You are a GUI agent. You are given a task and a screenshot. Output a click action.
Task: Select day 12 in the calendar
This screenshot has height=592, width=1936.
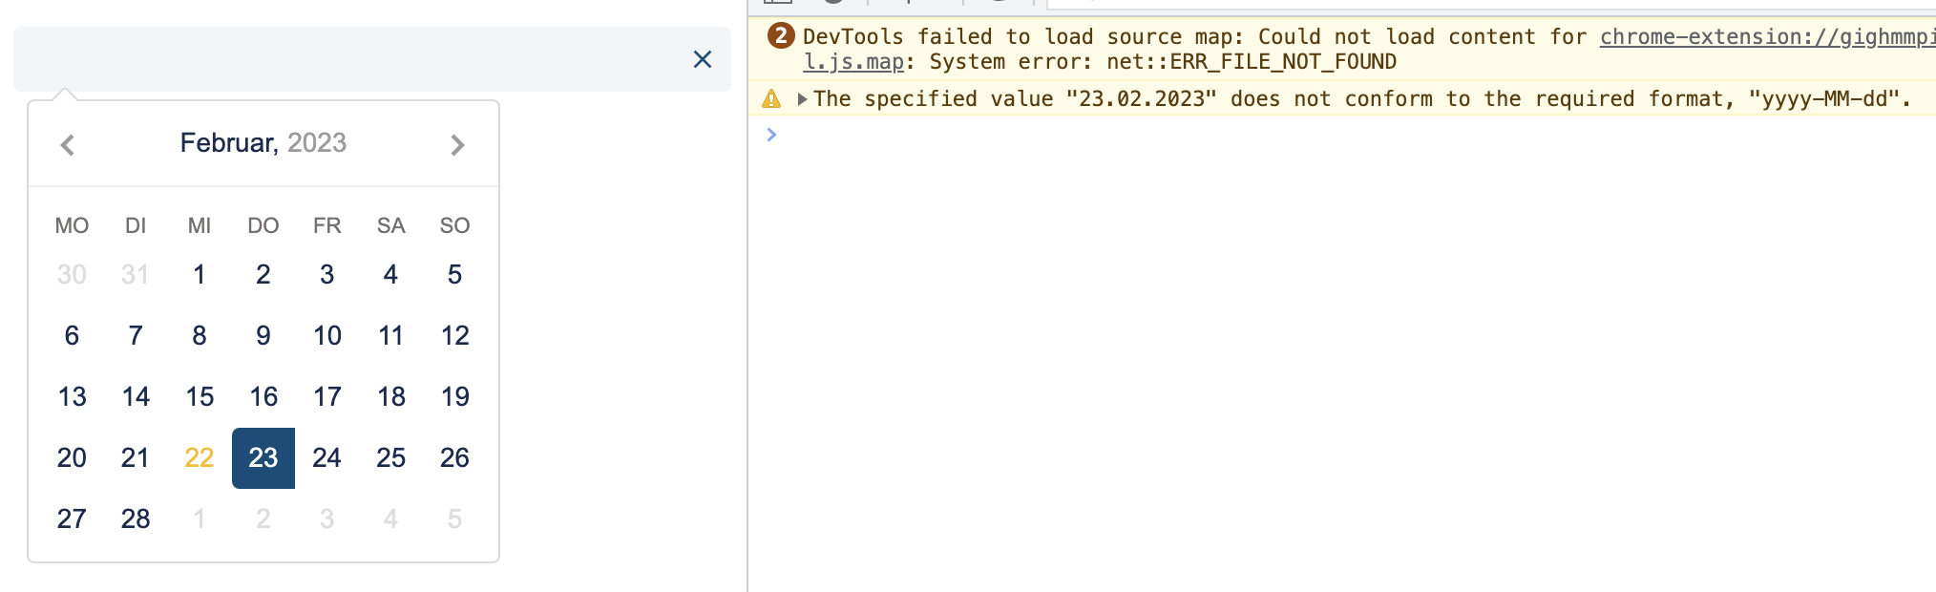click(x=455, y=336)
